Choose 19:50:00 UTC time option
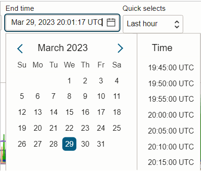The width and height of the screenshot is (201, 171). point(171,83)
